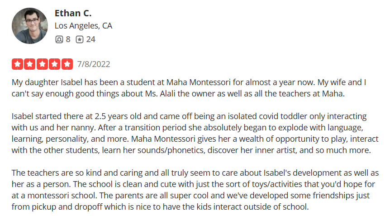This screenshot has width=385, height=216.
Task: Select the fourth red rating star
Action: 54,64
